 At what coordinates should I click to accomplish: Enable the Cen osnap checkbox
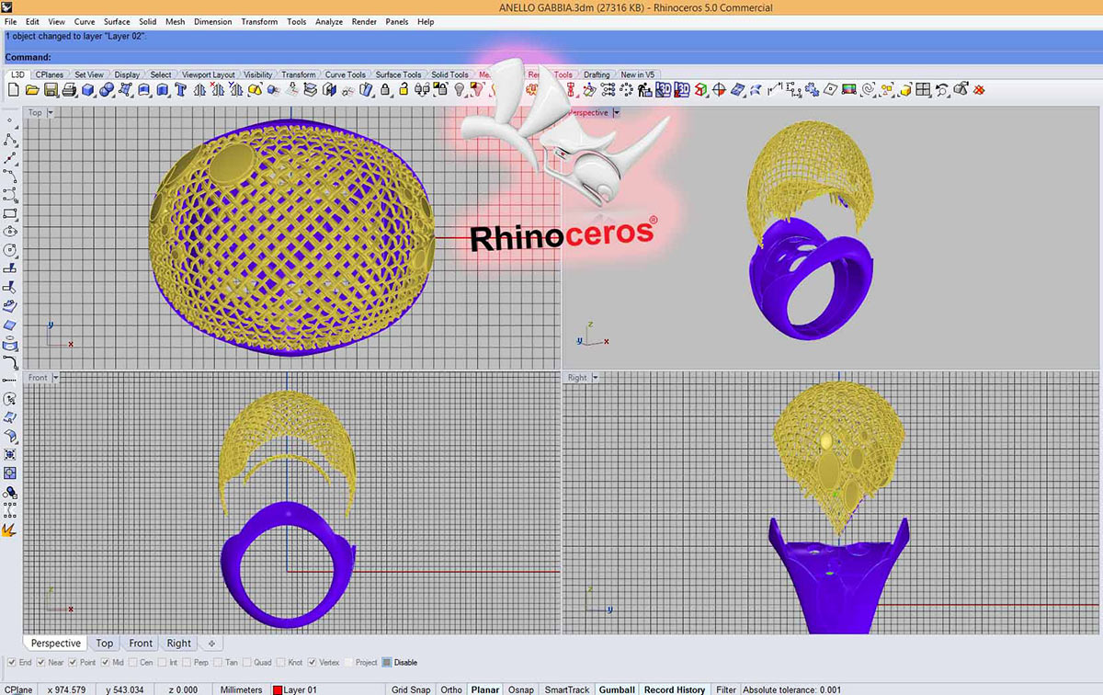tap(133, 662)
